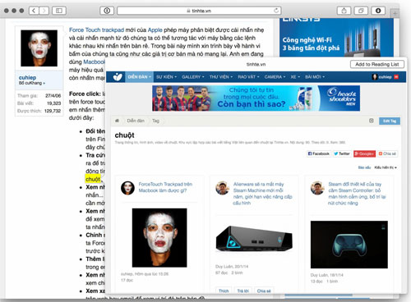Screen dimensions: 411x302
Task: Open the 1Password extension icon in toolbar
Action: [x=107, y=11]
